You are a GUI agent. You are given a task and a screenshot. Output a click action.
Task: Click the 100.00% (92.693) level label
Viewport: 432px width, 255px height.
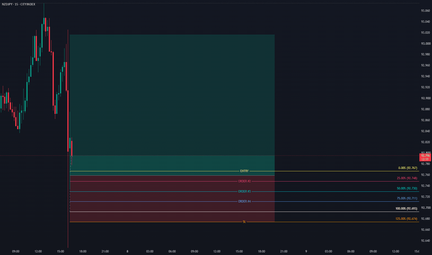[407, 209]
